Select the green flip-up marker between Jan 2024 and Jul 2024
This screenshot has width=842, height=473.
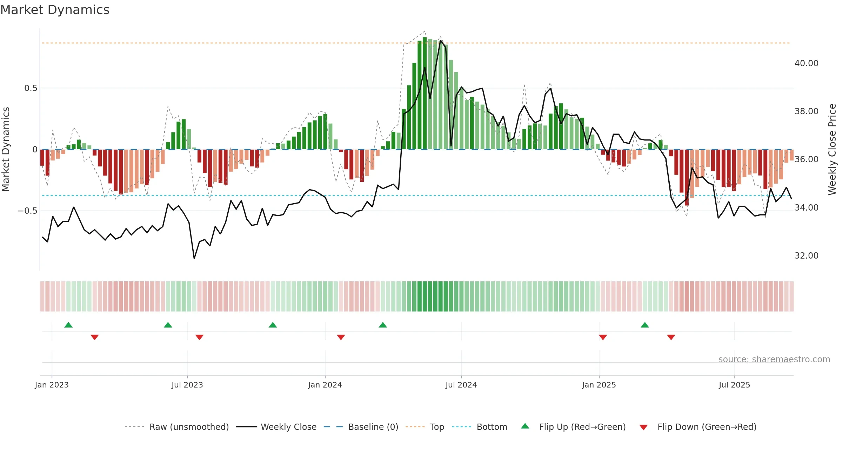point(383,325)
